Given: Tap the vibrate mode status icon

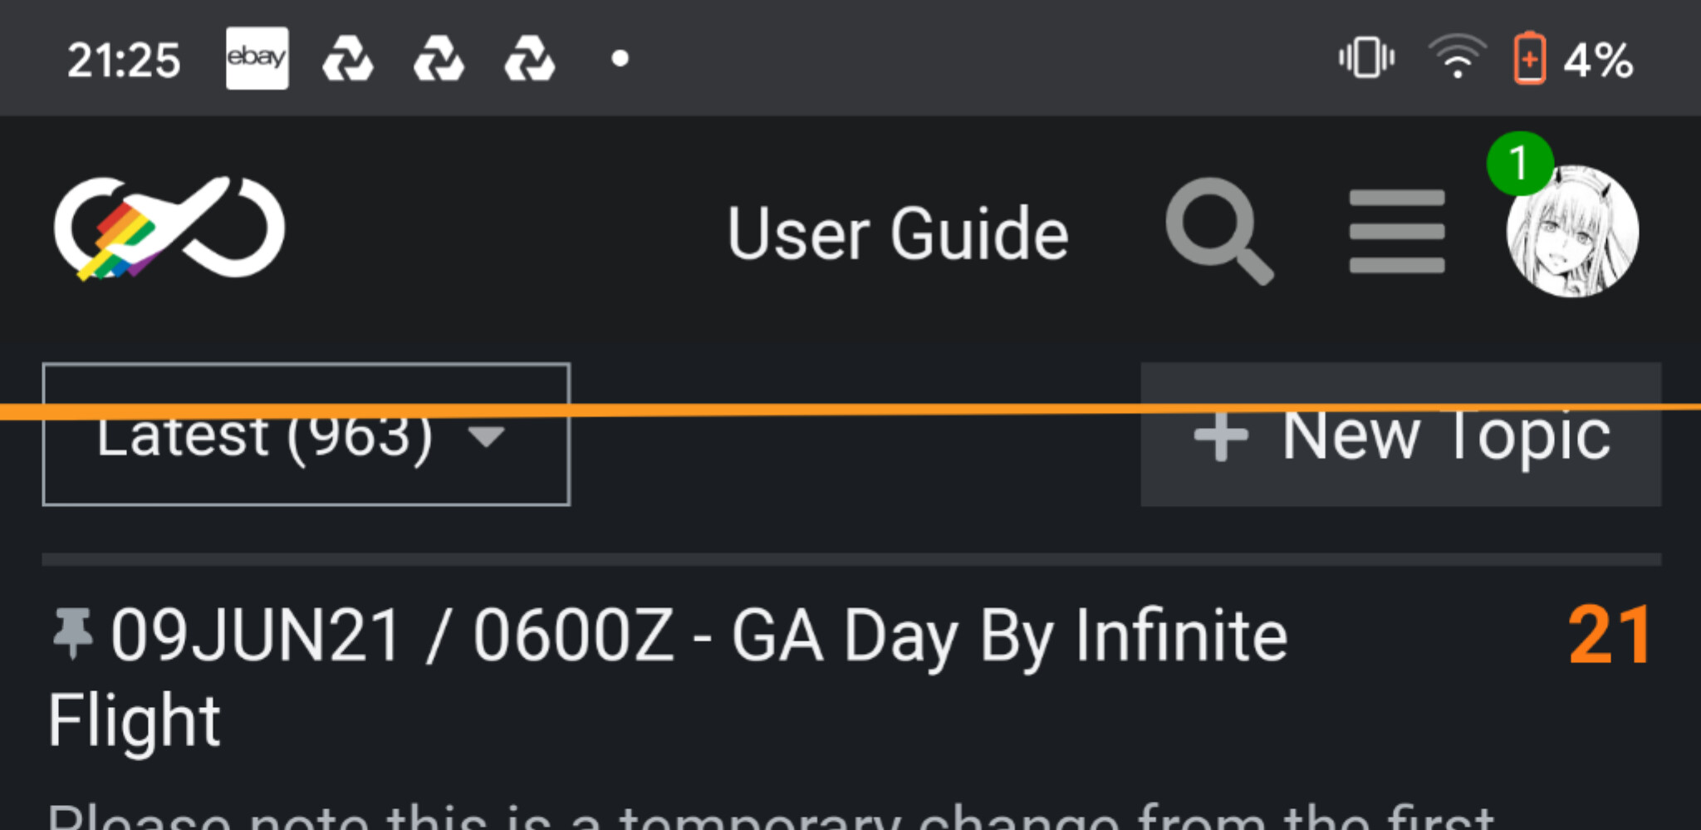Looking at the screenshot, I should point(1366,58).
